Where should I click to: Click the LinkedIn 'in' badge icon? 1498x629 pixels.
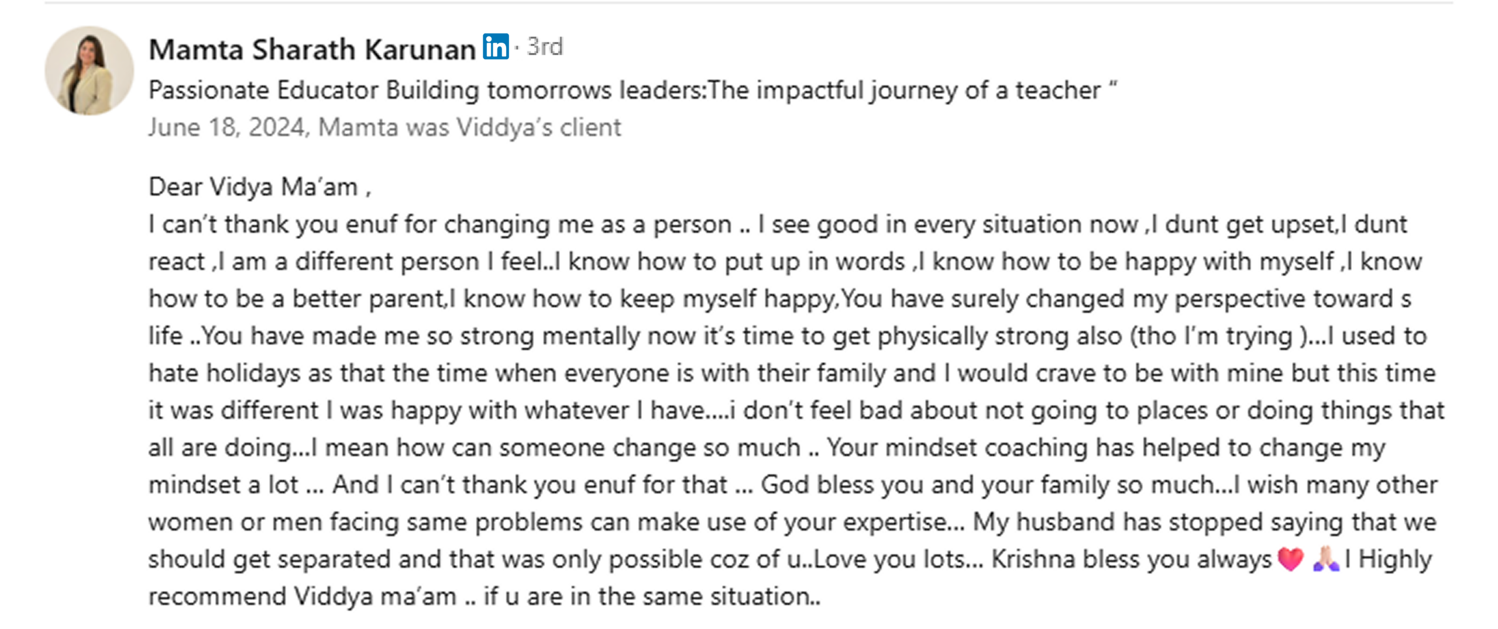[x=495, y=47]
